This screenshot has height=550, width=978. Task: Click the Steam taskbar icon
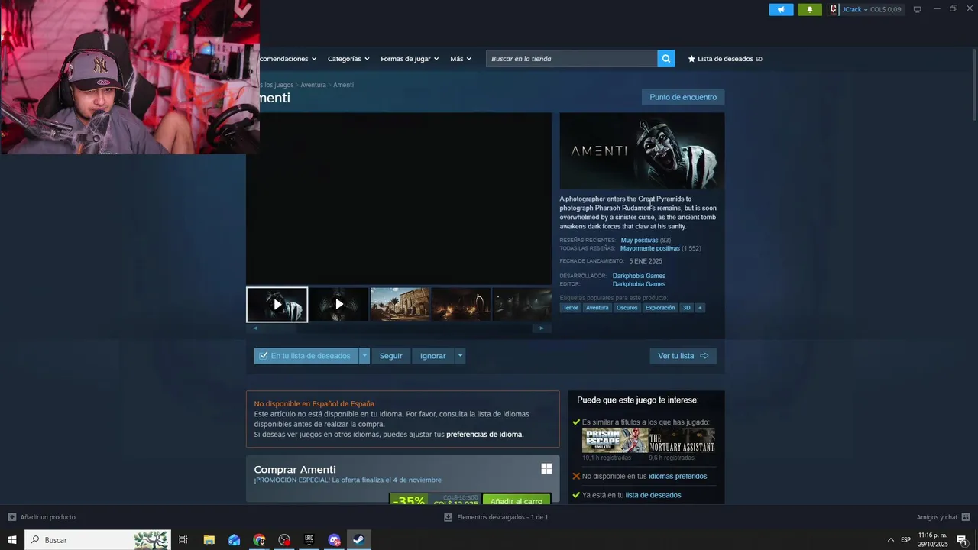358,540
